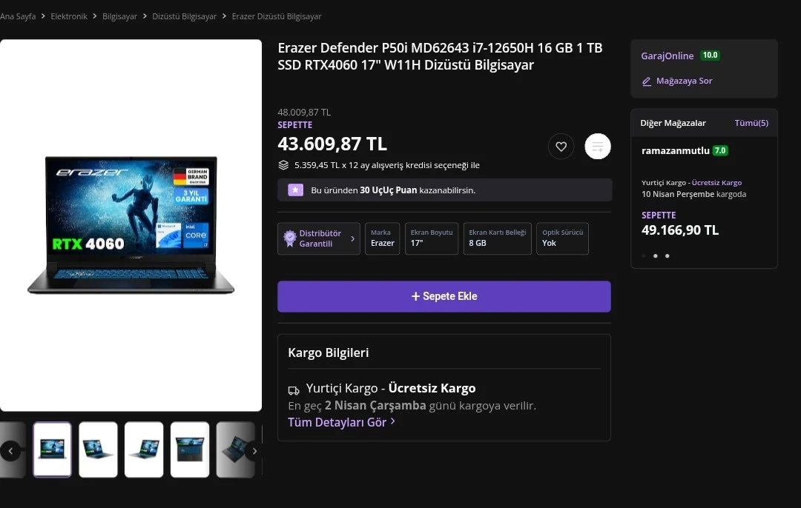The width and height of the screenshot is (801, 508).
Task: Open Bilgisayar breadcrumb category
Action: pyautogui.click(x=119, y=16)
